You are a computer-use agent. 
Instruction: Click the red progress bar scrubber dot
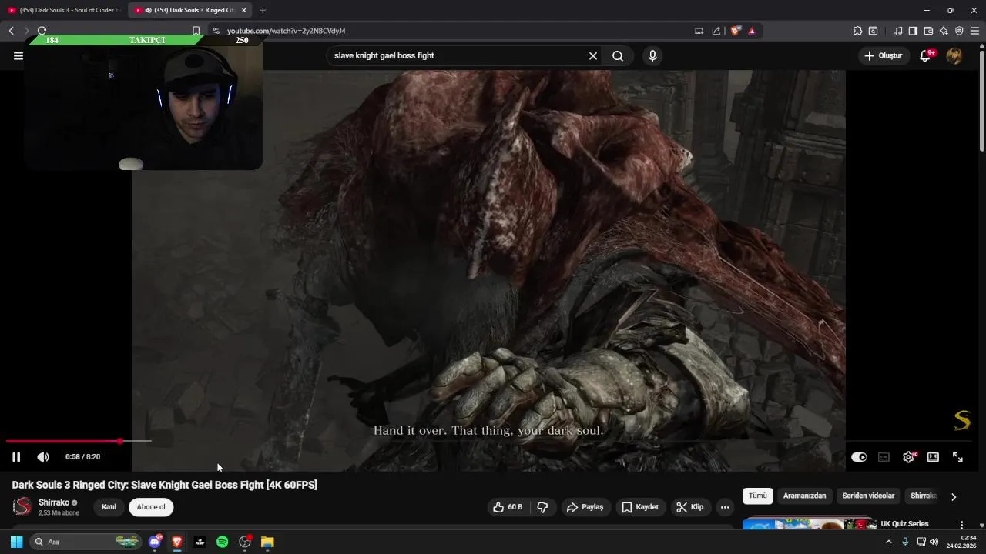coord(120,442)
